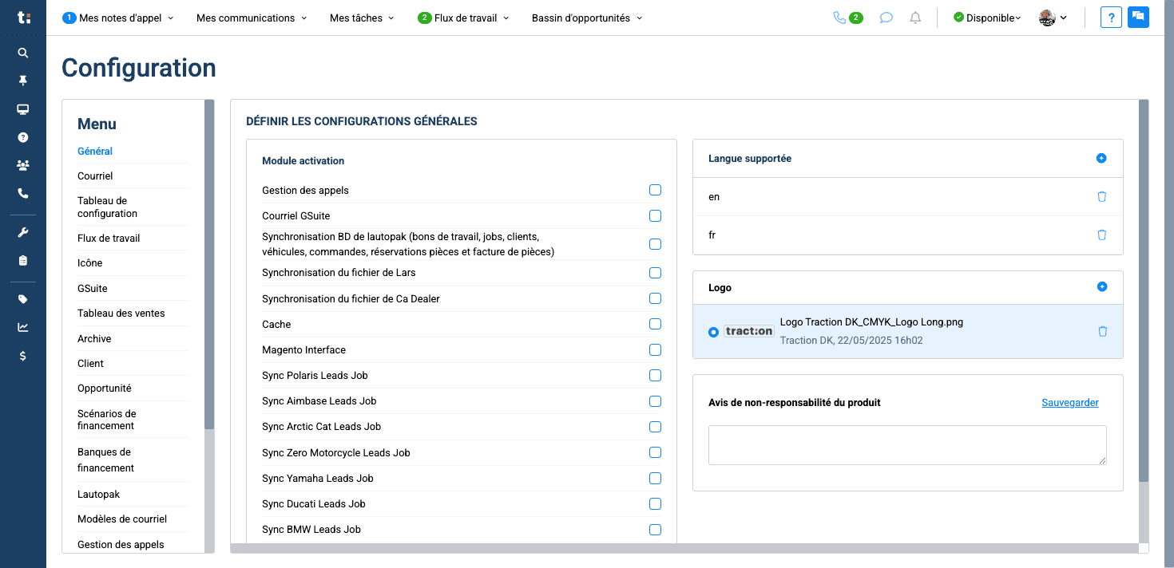Delete the 'en' language row

coord(1102,196)
